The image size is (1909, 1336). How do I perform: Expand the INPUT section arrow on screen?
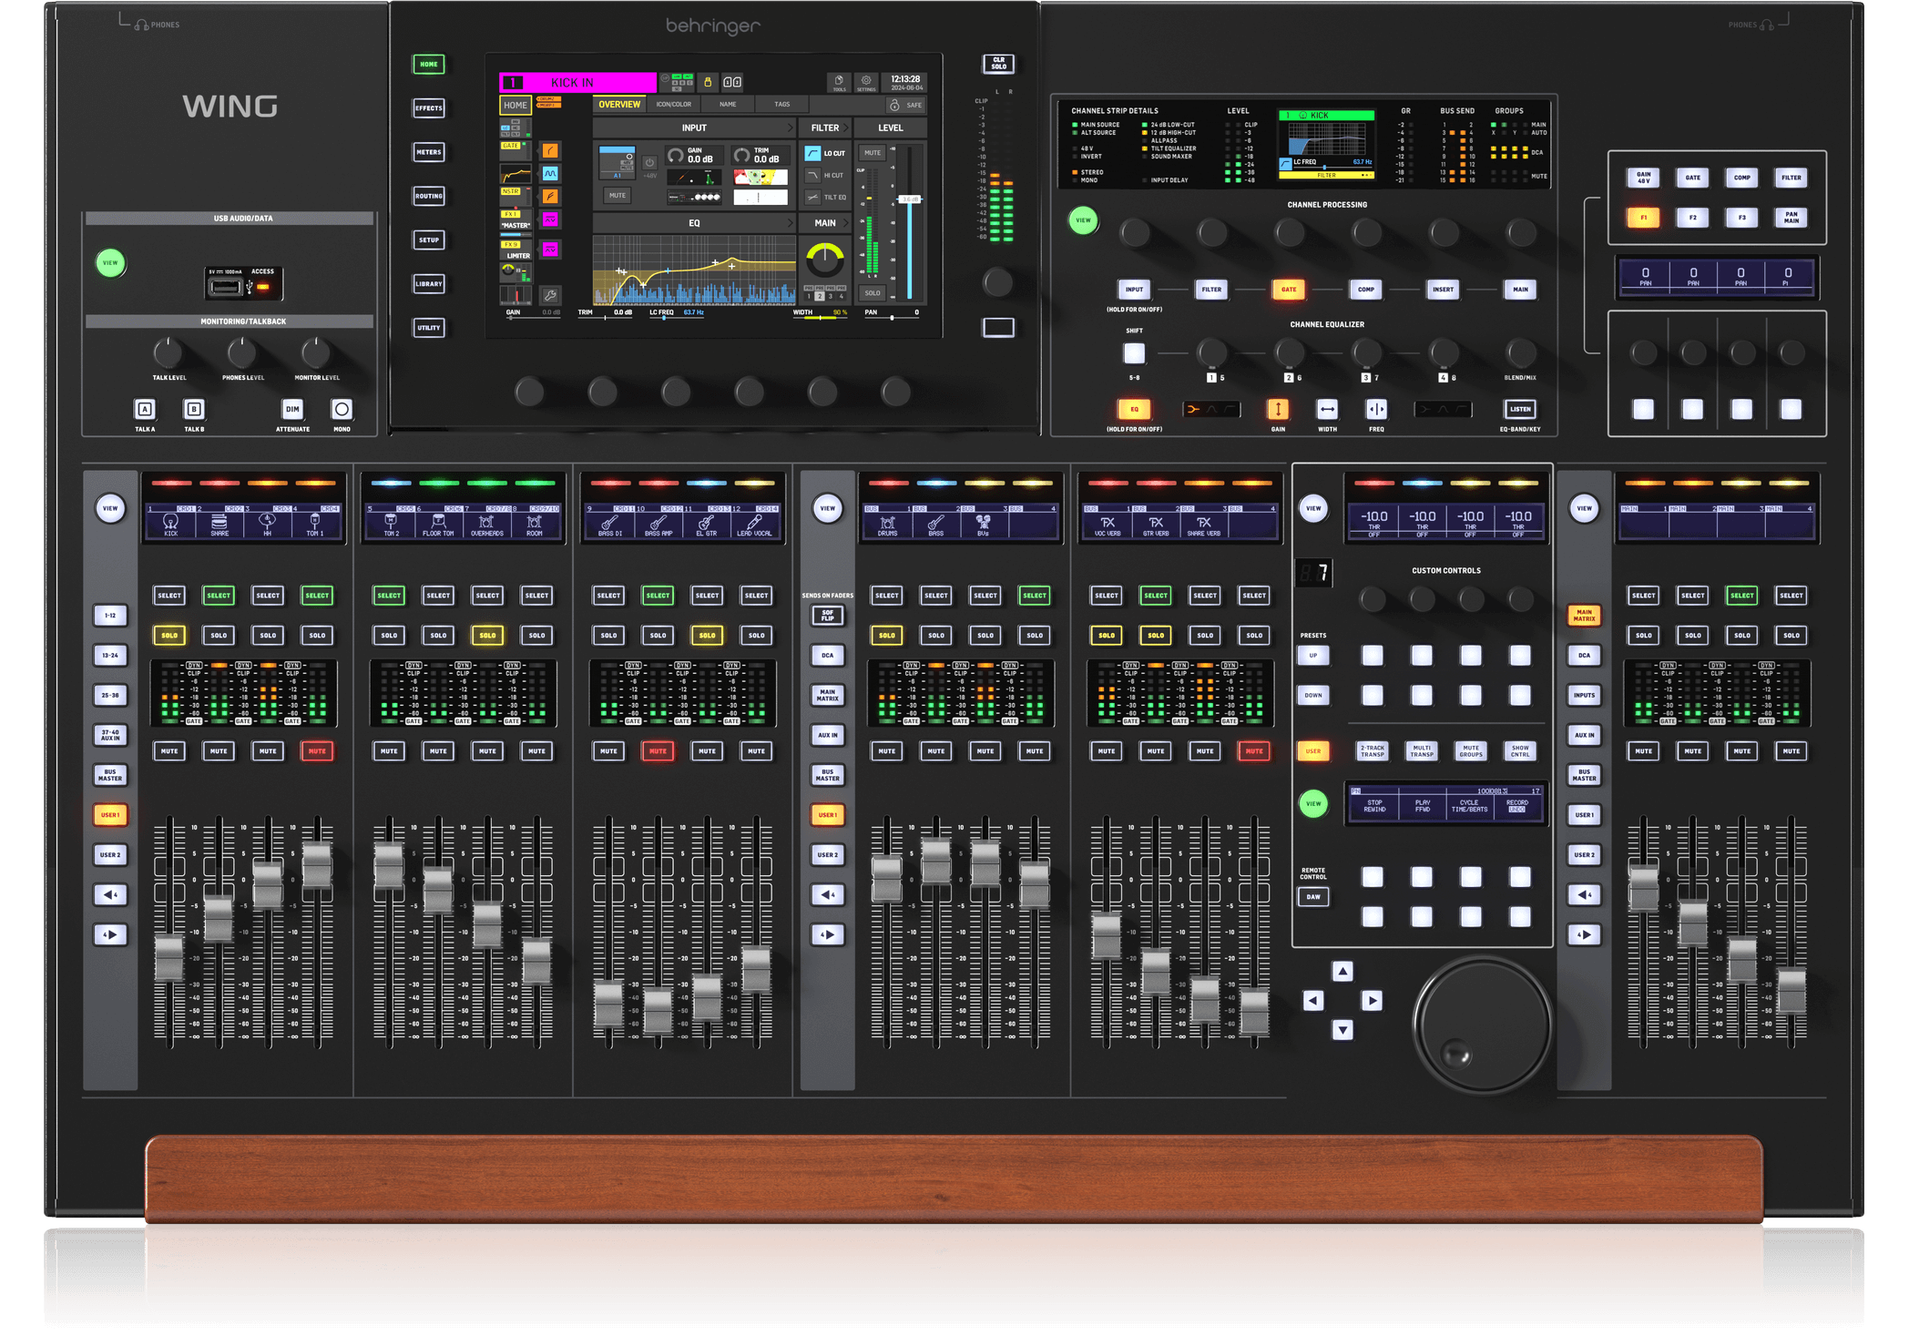[x=789, y=128]
